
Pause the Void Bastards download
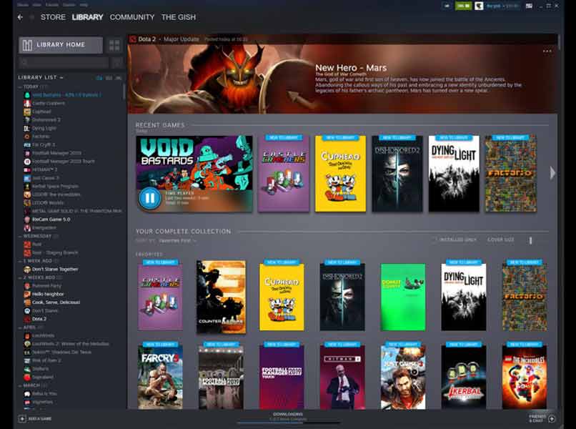pyautogui.click(x=150, y=199)
